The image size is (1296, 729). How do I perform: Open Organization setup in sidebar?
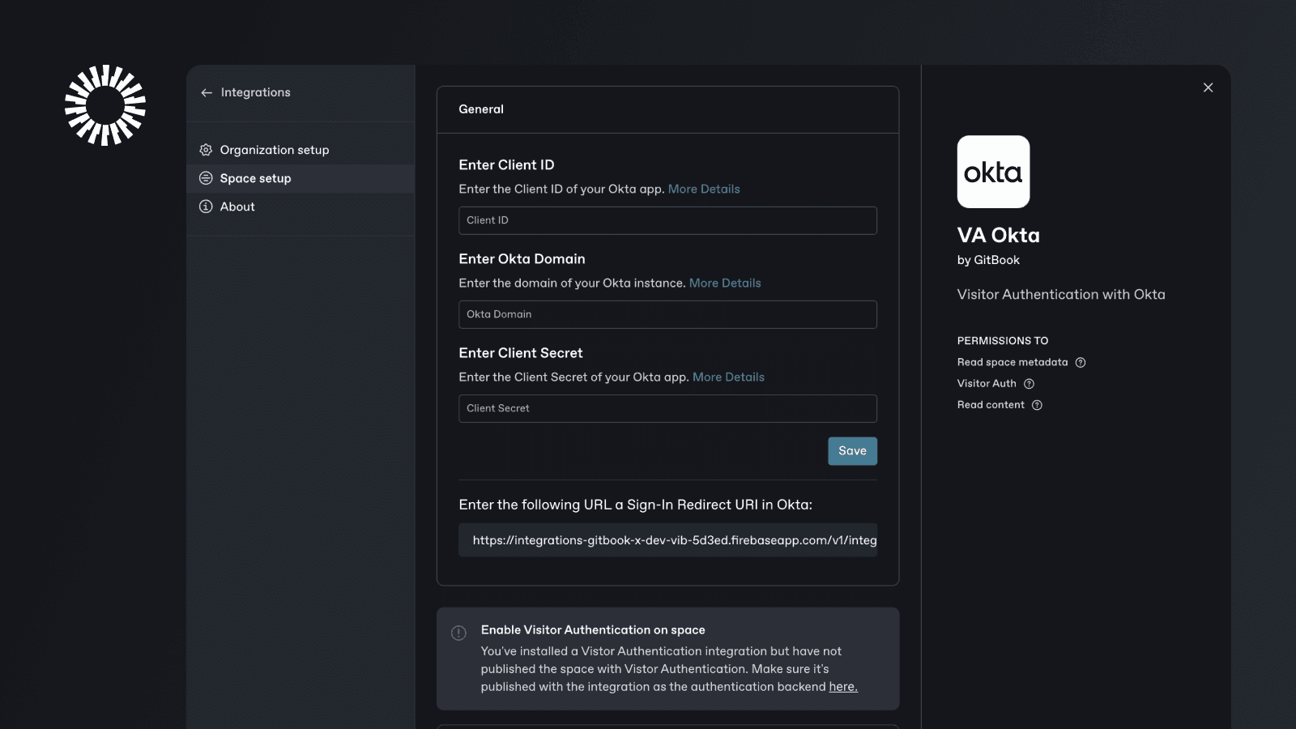click(x=301, y=150)
